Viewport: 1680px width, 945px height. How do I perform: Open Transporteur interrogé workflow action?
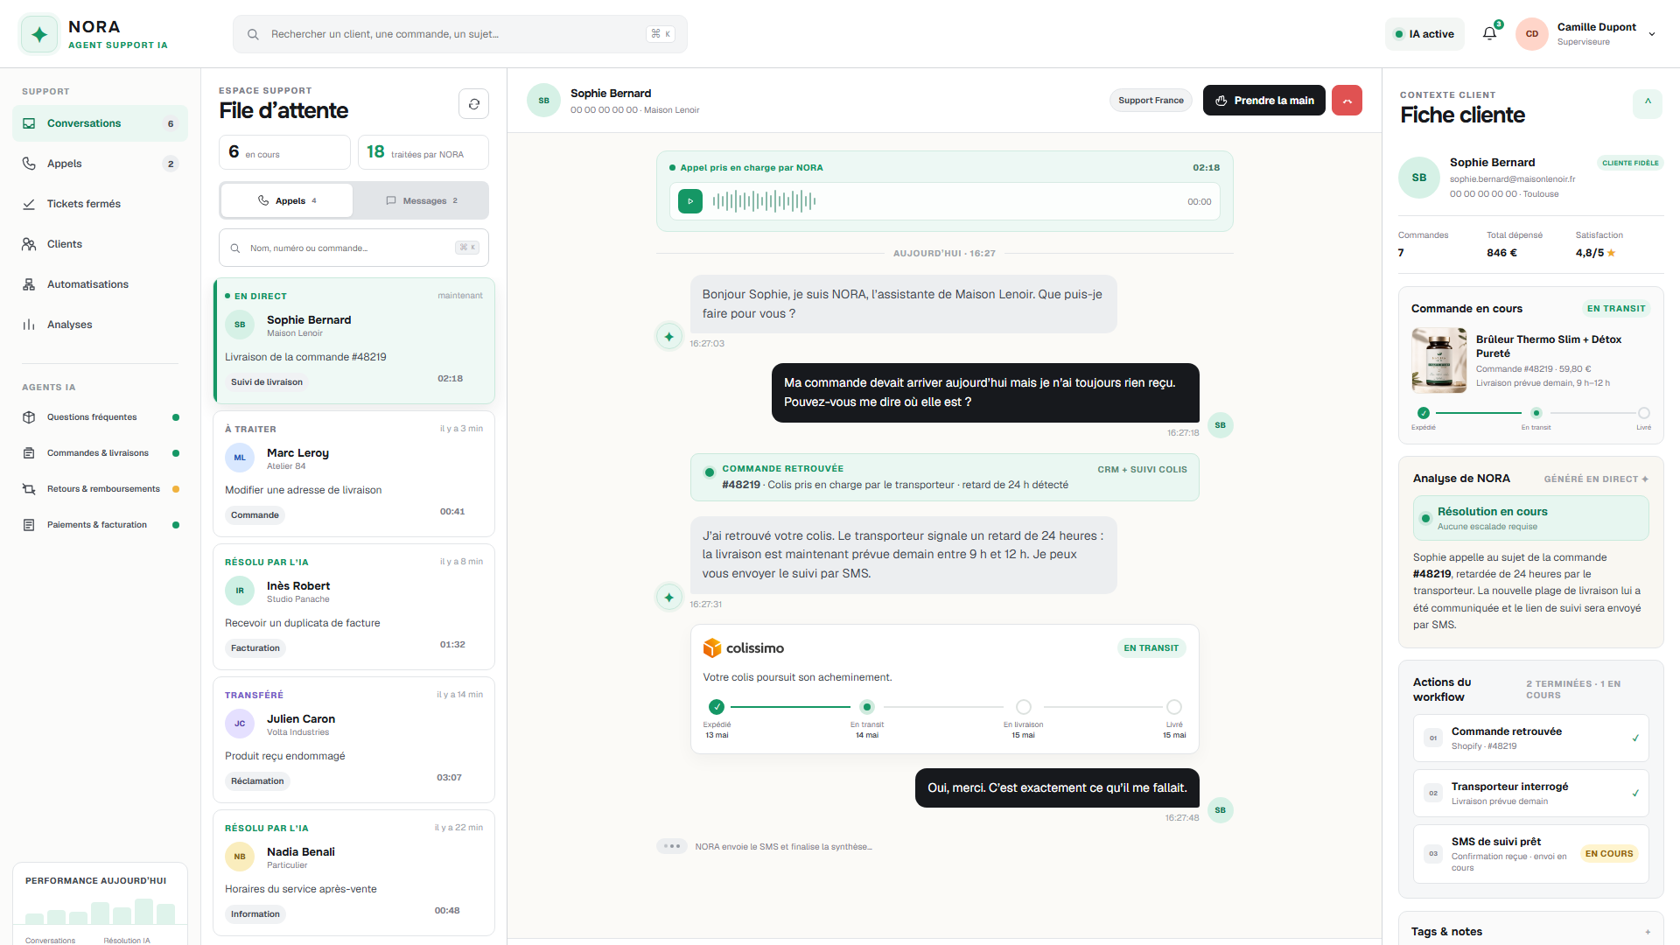click(1530, 794)
